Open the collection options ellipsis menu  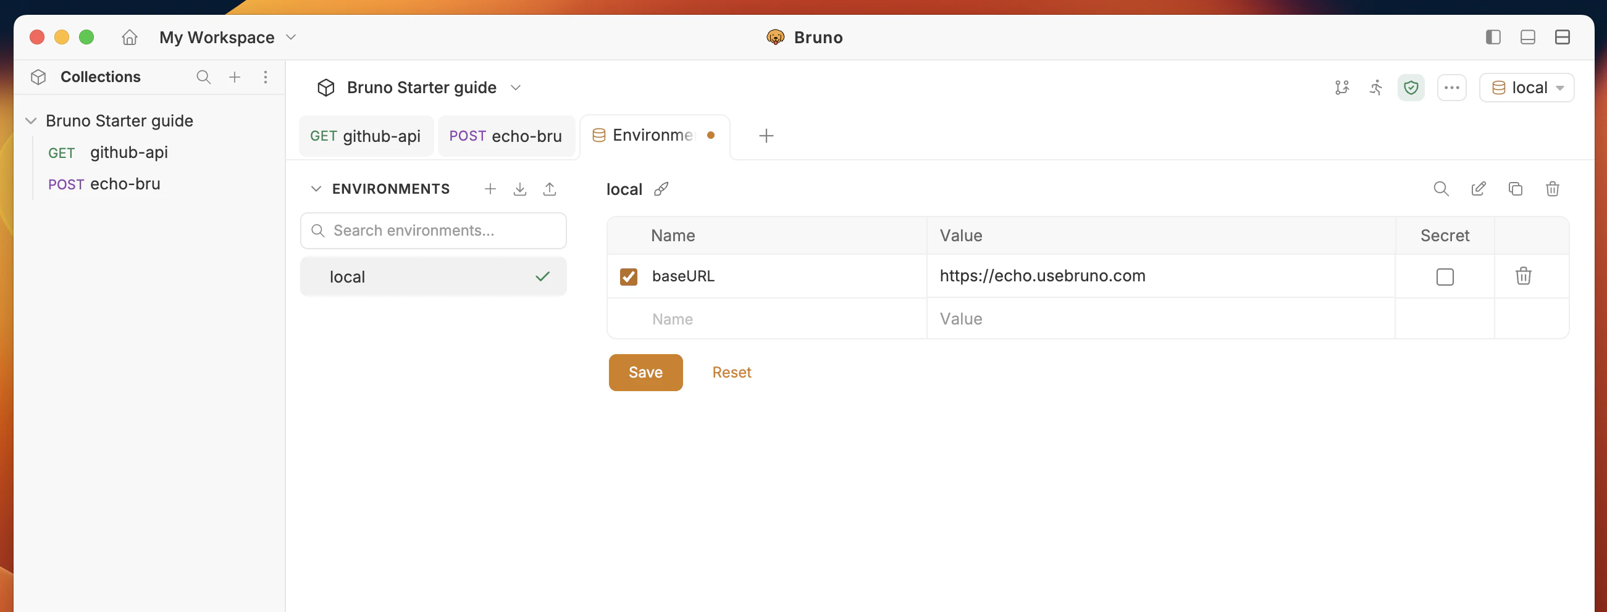tap(1451, 87)
